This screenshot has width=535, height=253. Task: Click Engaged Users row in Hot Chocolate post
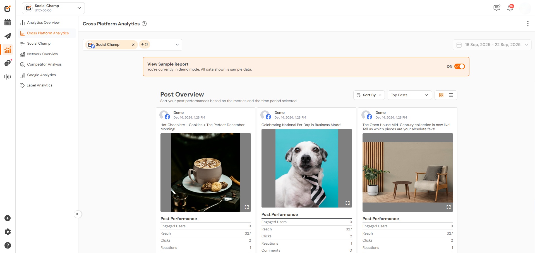206,226
